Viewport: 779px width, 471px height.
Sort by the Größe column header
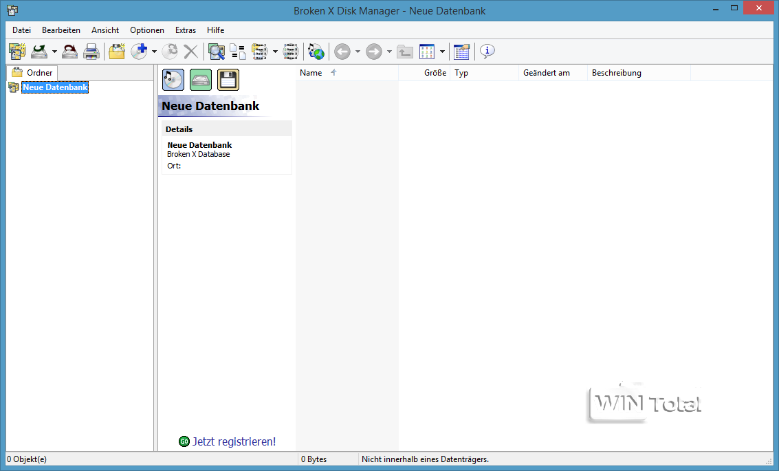pyautogui.click(x=424, y=73)
